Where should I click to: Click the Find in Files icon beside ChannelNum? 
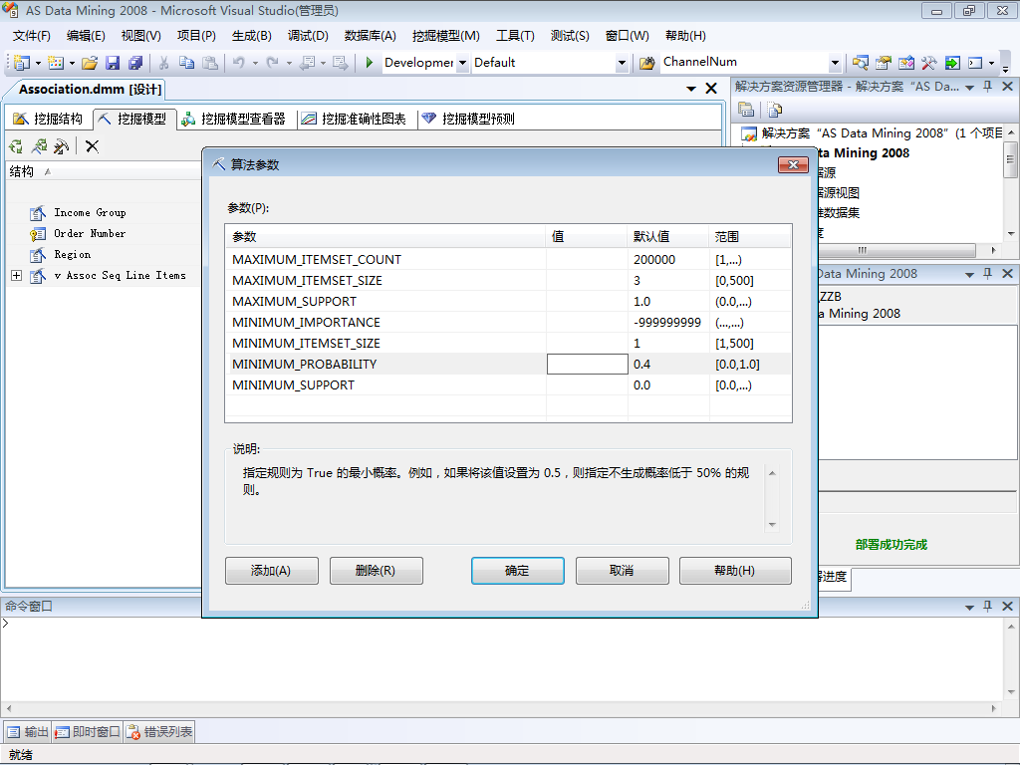point(646,63)
